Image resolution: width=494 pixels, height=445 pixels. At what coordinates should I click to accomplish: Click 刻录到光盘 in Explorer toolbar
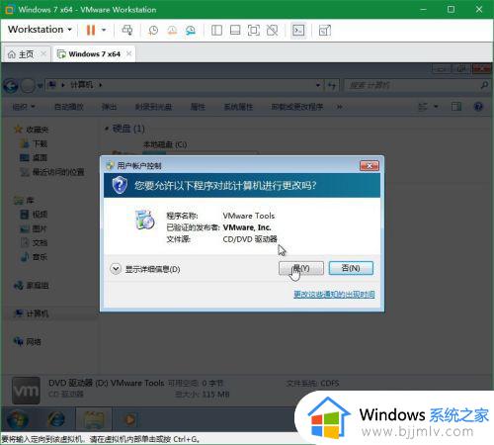point(153,107)
